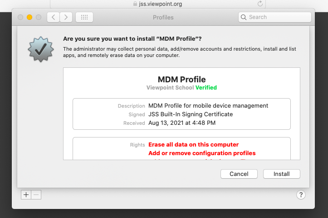
Task: Click the green Verified label
Action: pos(206,88)
